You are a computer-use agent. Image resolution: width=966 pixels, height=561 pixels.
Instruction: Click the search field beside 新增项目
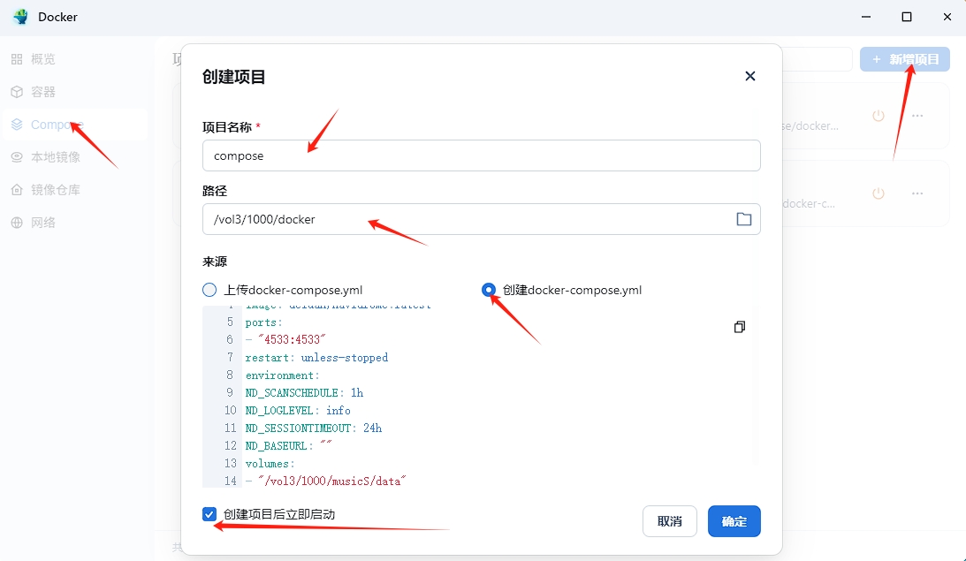[818, 59]
